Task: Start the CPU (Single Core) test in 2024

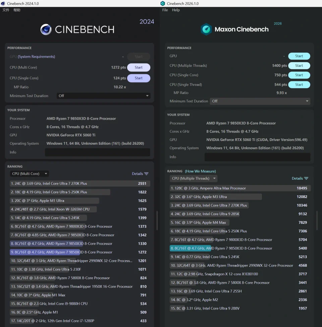Action: (x=139, y=78)
